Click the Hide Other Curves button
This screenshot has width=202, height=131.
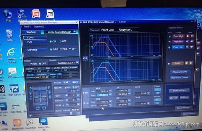[x=180, y=77]
